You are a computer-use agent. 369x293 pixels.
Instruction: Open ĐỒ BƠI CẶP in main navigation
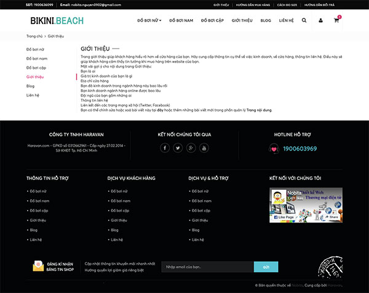tap(212, 20)
